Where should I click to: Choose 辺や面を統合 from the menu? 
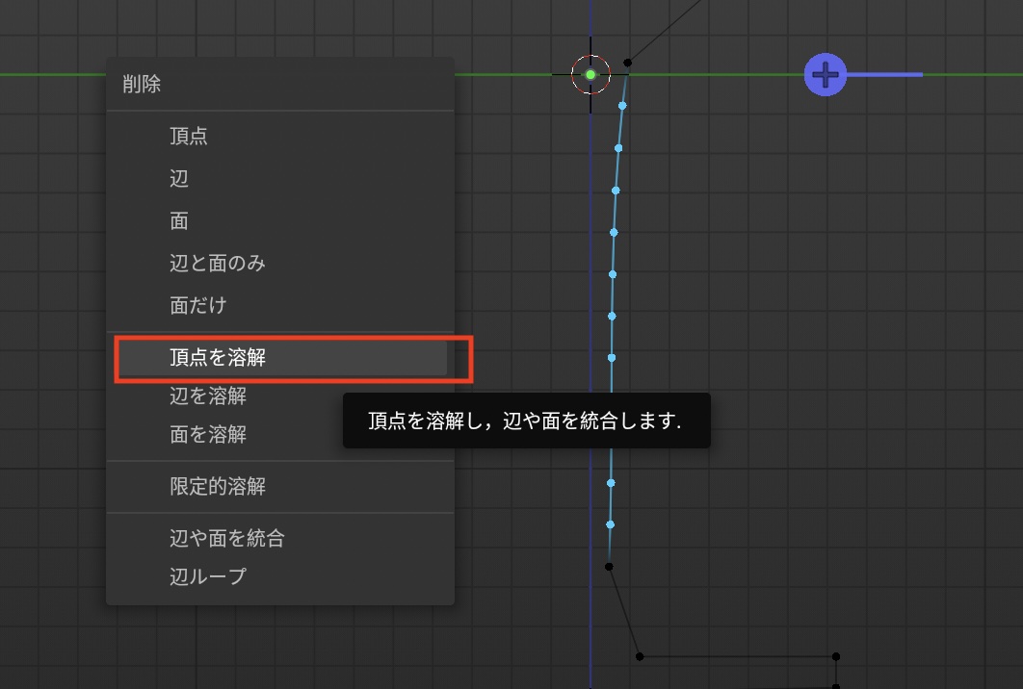tap(227, 539)
